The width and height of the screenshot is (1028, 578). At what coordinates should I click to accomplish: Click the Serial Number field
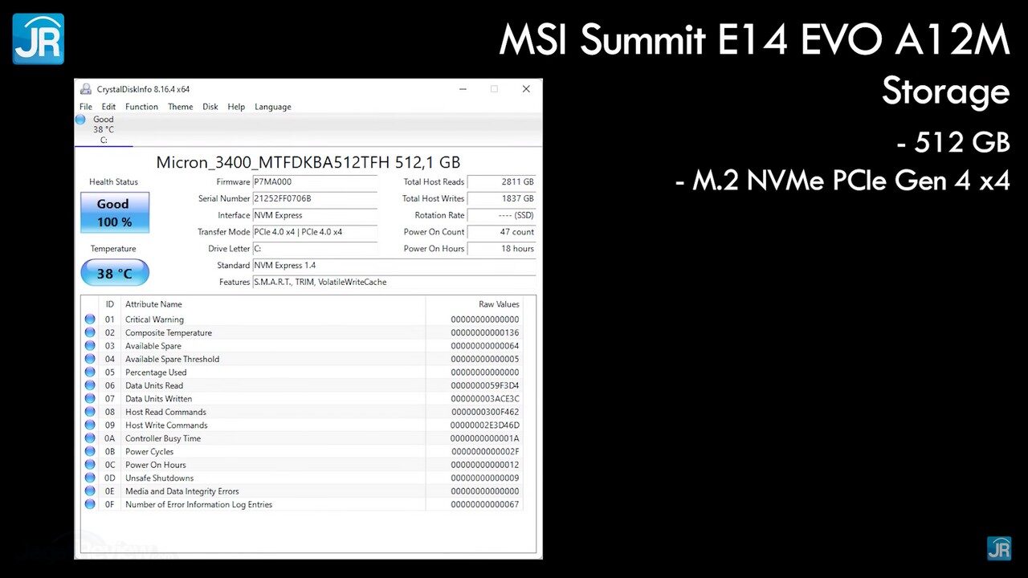coord(315,198)
